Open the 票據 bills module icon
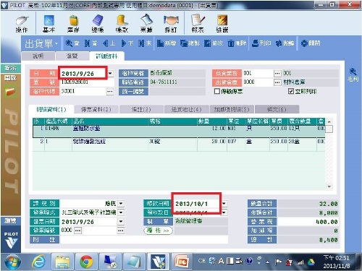Viewport: 362px width, 271px height. [x=146, y=24]
